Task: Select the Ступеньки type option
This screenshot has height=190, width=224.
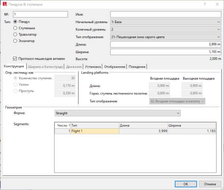Action: pyautogui.click(x=15, y=28)
